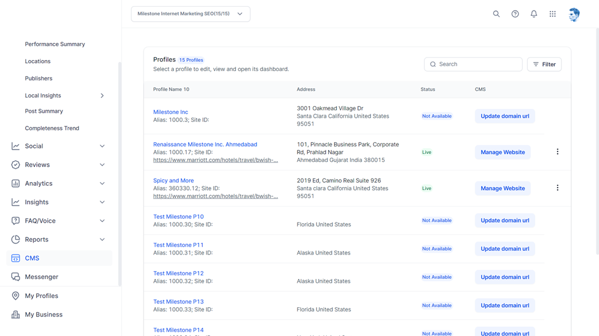The height and width of the screenshot is (336, 599).
Task: Open more options for Spicy and More
Action: pyautogui.click(x=557, y=188)
